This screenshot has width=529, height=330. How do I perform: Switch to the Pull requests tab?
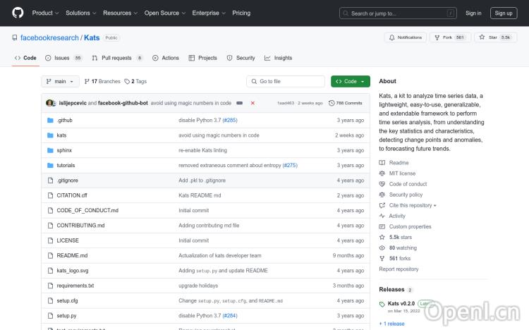(x=116, y=58)
